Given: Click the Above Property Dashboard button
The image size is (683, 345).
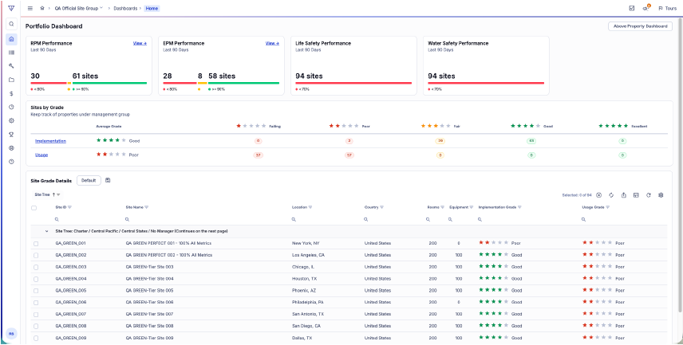Looking at the screenshot, I should tap(640, 26).
